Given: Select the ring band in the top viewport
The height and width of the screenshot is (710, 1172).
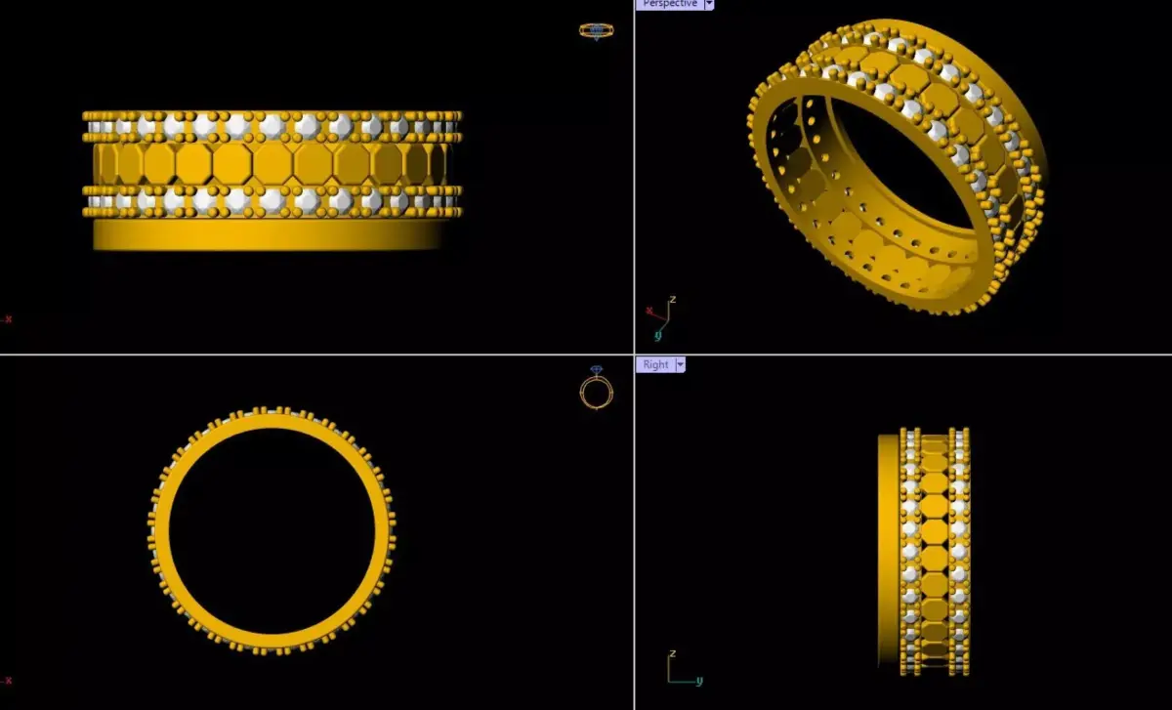Looking at the screenshot, I should pyautogui.click(x=272, y=181).
